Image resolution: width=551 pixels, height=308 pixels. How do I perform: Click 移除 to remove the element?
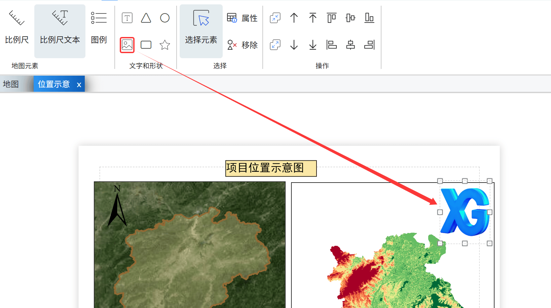pos(242,45)
